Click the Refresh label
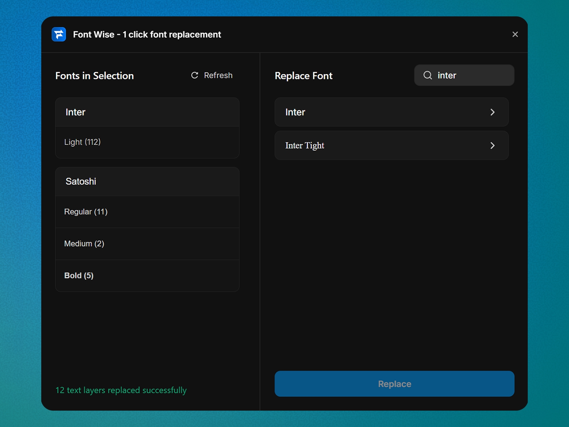 (218, 75)
